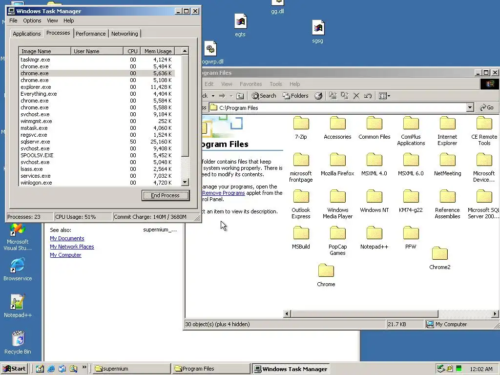Image resolution: width=500 pixels, height=375 pixels.
Task: Switch to supermium taskbar button
Action: [x=131, y=369]
